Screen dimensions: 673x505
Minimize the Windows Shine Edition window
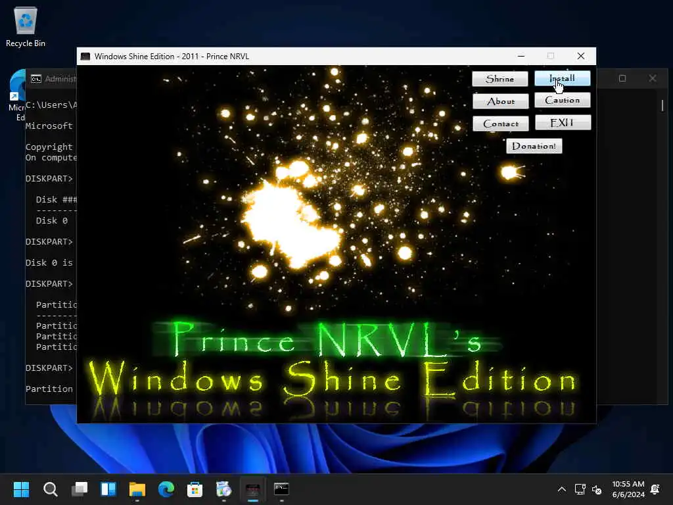[521, 57]
